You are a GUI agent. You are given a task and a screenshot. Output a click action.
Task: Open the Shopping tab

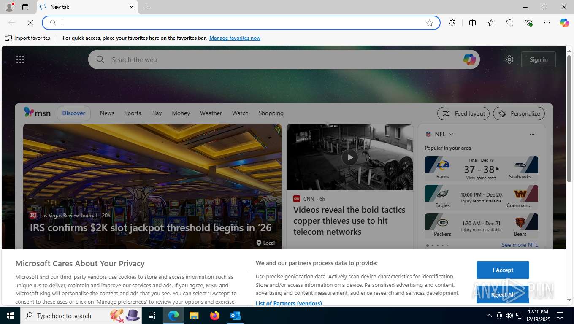271,113
